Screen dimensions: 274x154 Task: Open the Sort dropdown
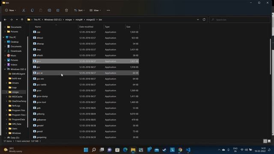(79, 10)
